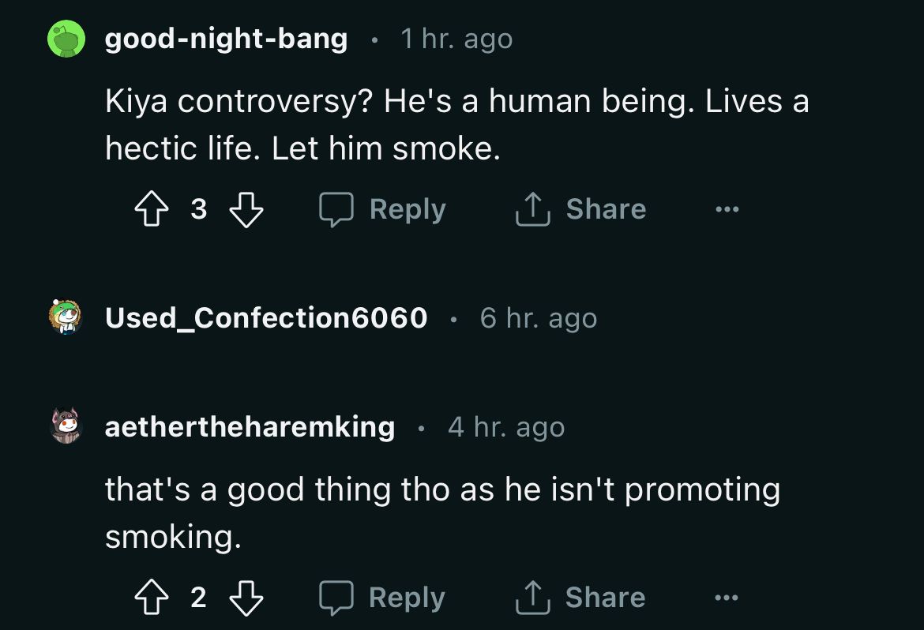Upvote good-night-bang's comment
924x630 pixels.
[x=150, y=209]
